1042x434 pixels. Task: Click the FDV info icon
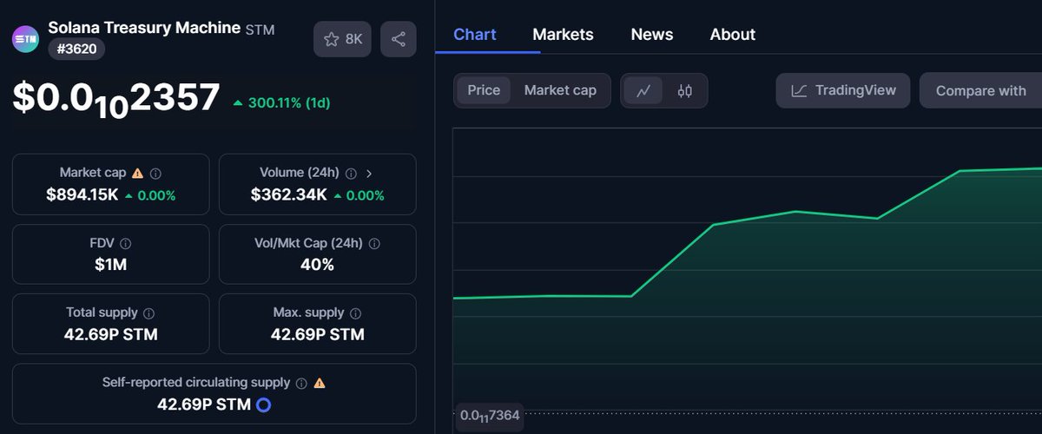[x=126, y=244]
